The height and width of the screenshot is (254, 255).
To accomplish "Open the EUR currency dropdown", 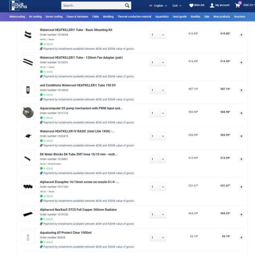I will click(177, 6).
